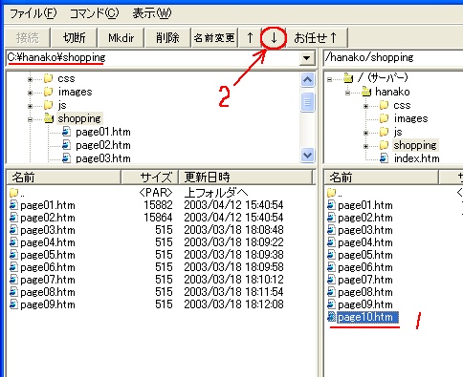
Task: Select page01.htm file icon in local list
Action: [x=13, y=205]
